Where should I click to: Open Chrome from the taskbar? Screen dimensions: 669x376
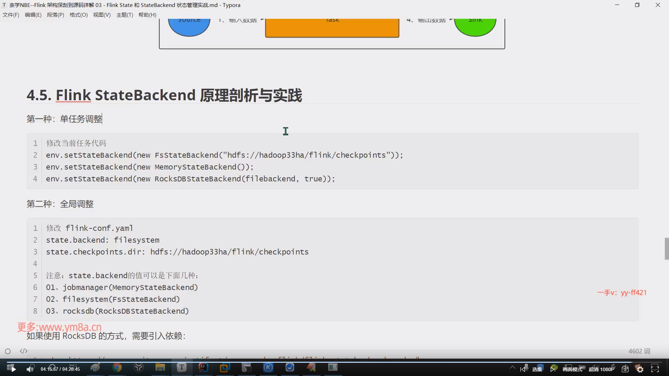point(117,368)
